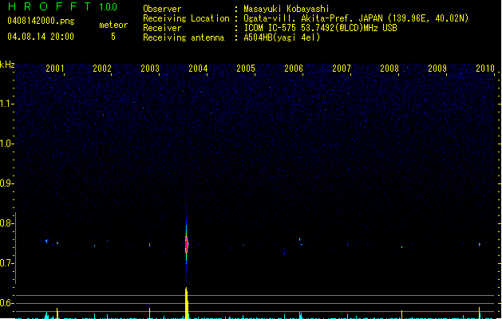
Task: Click the 2010 time axis marker
Action: click(x=485, y=68)
